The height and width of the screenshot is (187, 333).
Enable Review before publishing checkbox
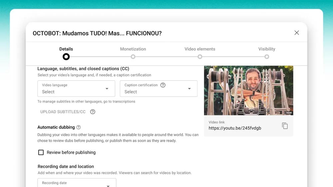coord(41,152)
